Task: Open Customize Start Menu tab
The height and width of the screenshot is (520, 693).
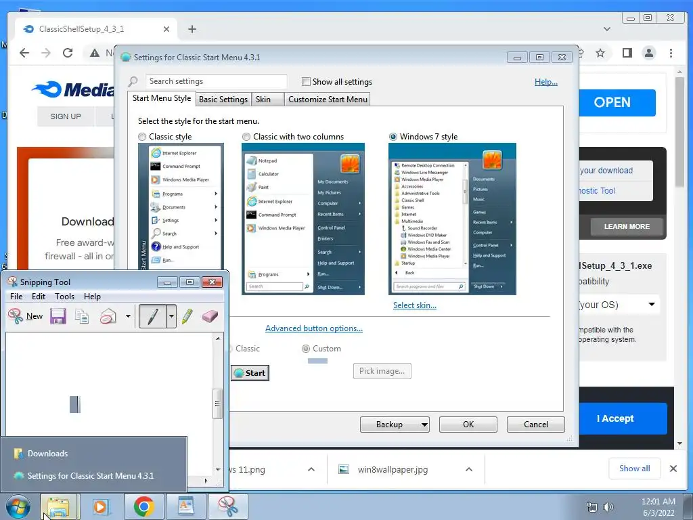Action: 328,100
